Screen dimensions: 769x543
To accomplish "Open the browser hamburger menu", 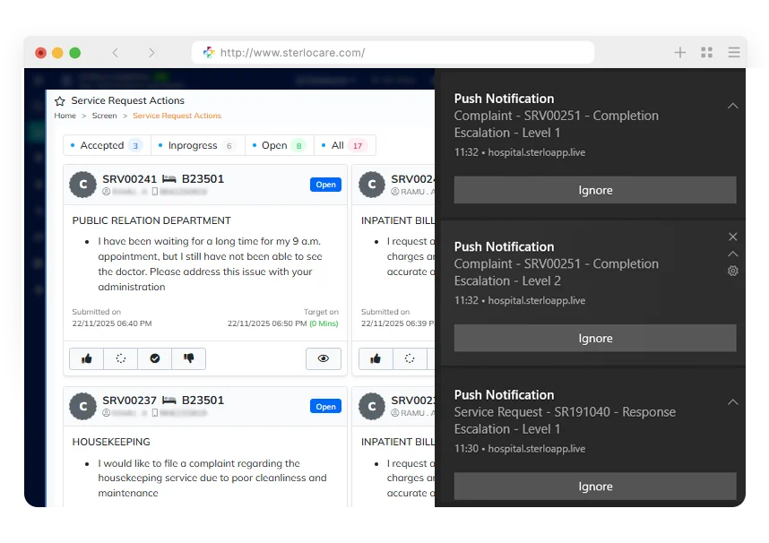I will tap(734, 53).
